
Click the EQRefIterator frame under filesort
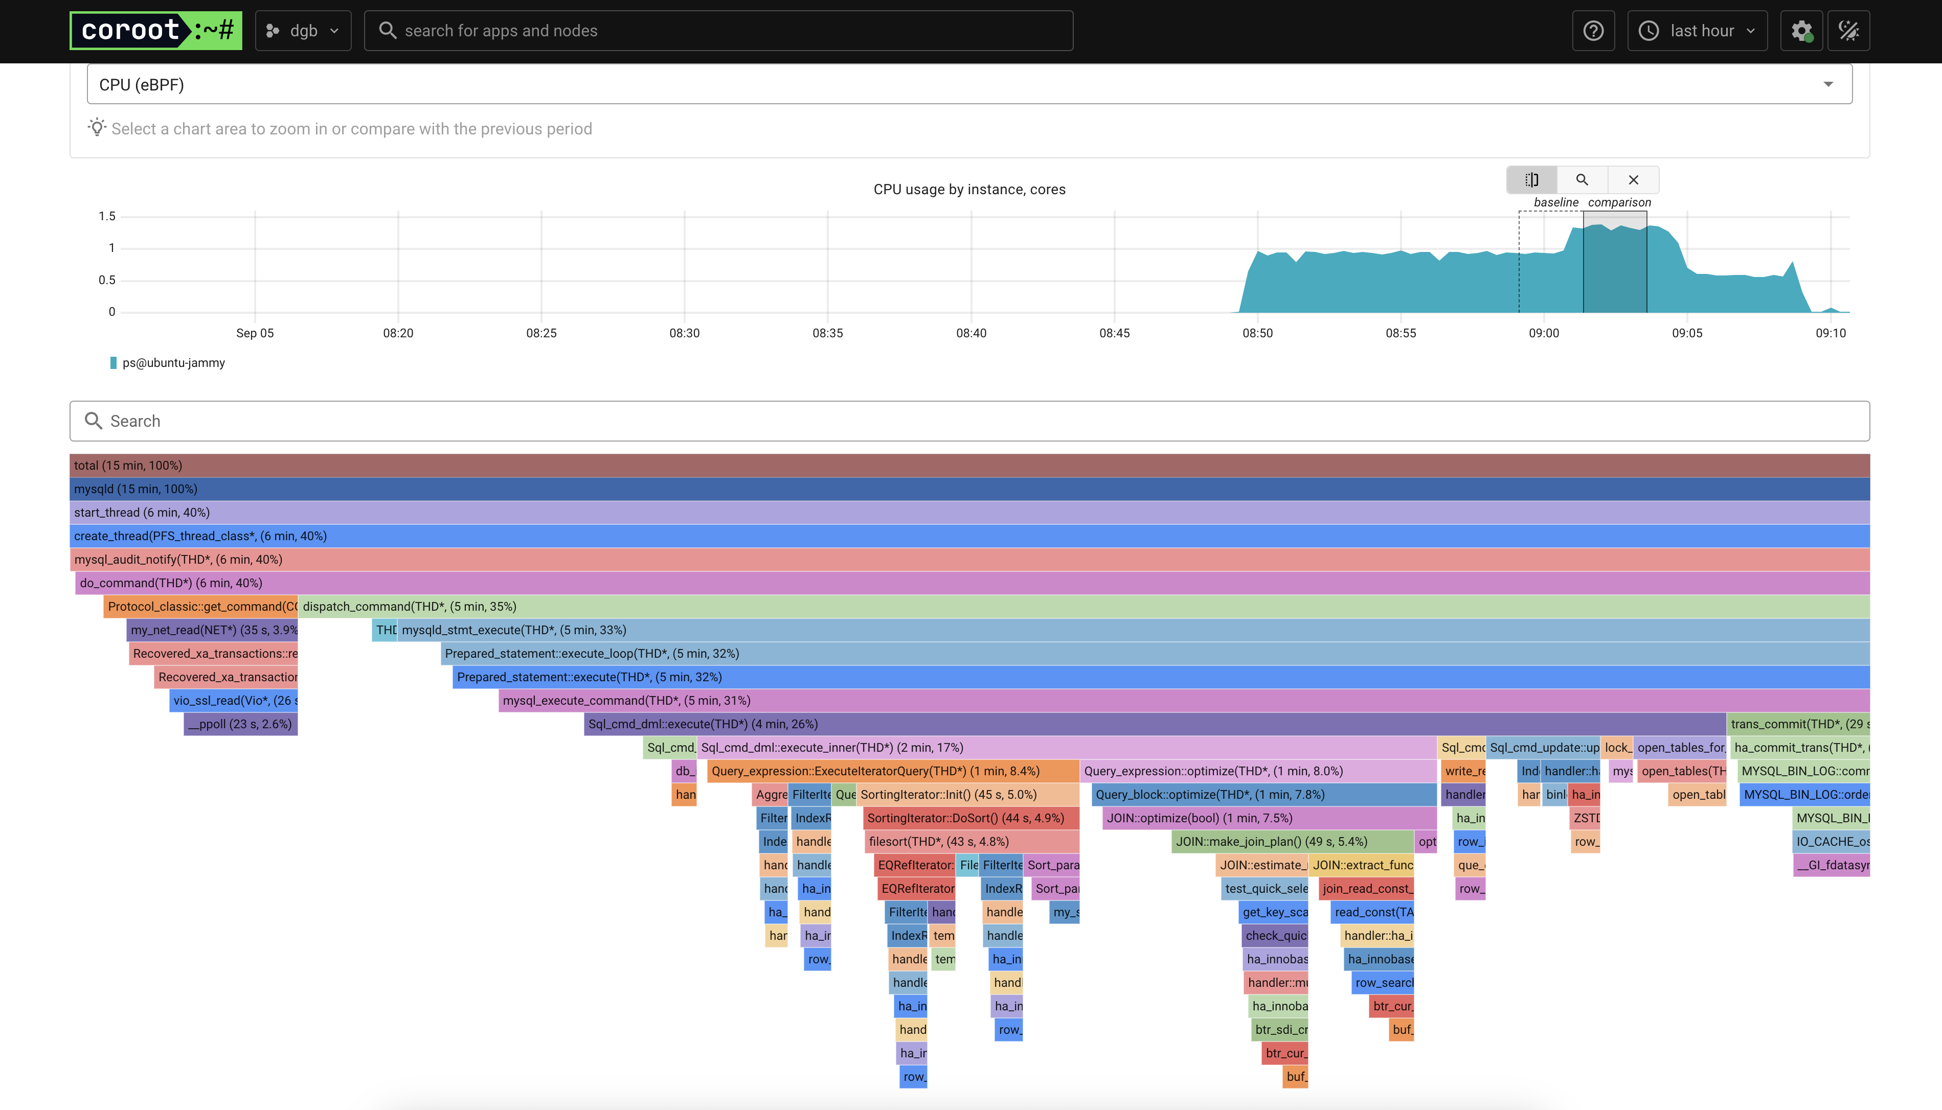point(915,866)
